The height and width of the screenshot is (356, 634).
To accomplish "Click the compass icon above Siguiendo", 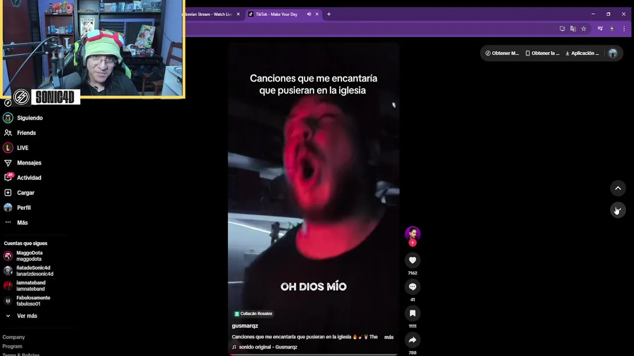I will click(x=7, y=103).
